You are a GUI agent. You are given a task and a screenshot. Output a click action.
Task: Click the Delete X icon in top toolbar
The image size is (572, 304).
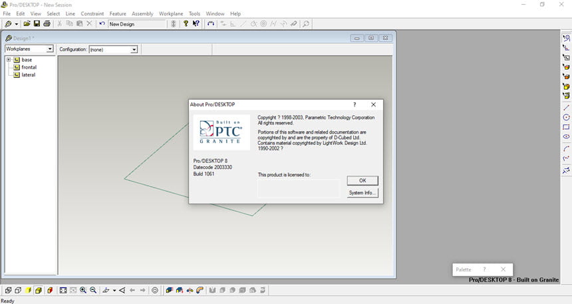(x=89, y=24)
